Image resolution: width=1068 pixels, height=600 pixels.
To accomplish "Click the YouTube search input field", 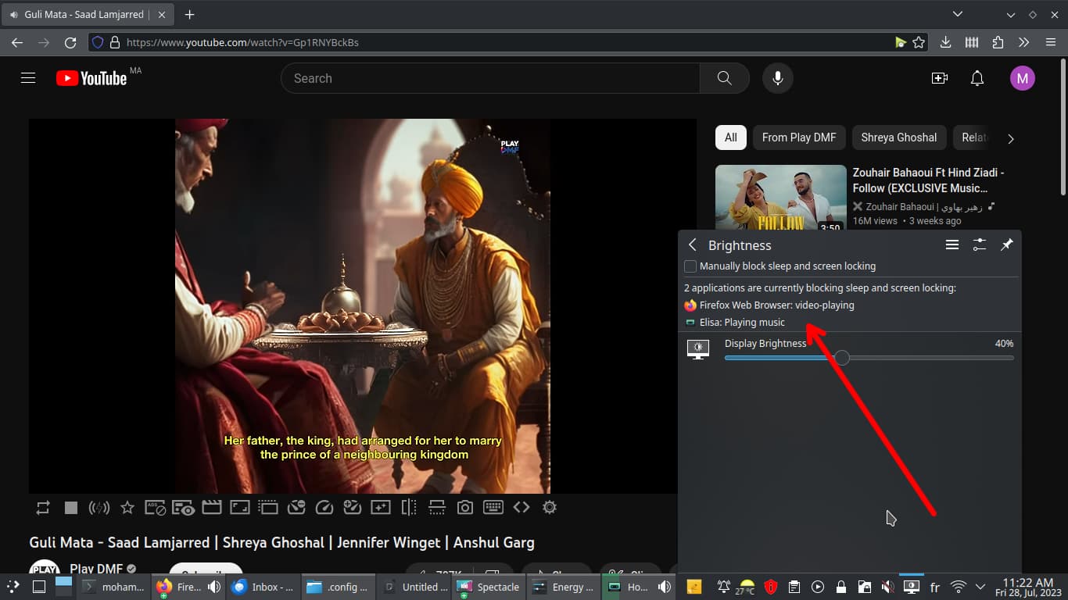I will click(490, 78).
